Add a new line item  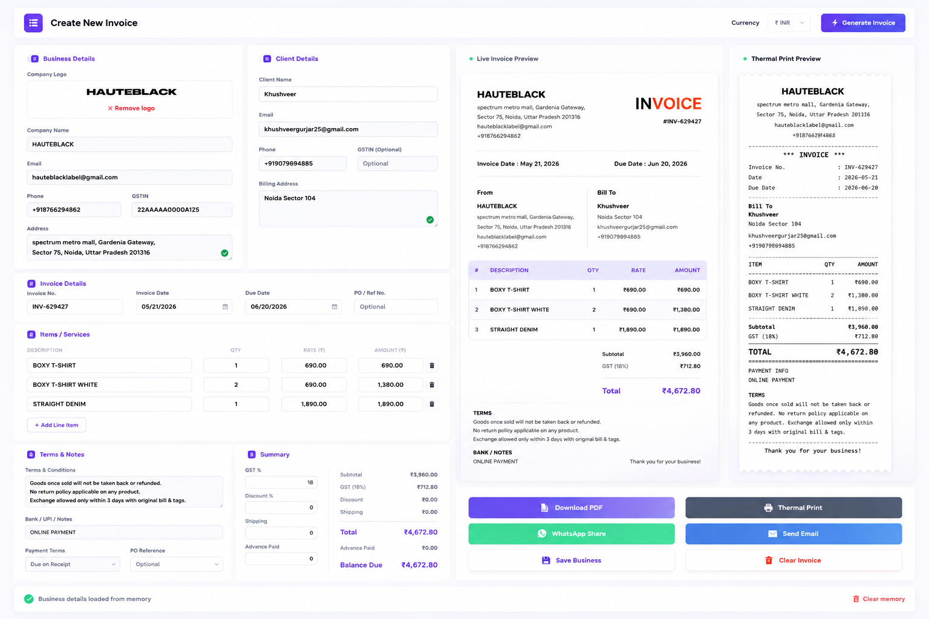click(x=57, y=425)
